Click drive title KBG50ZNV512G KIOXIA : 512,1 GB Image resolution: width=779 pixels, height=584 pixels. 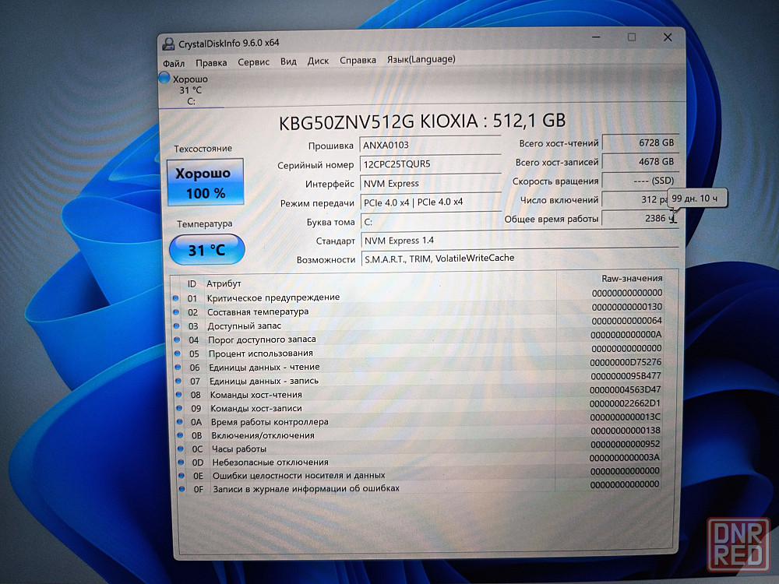point(422,121)
